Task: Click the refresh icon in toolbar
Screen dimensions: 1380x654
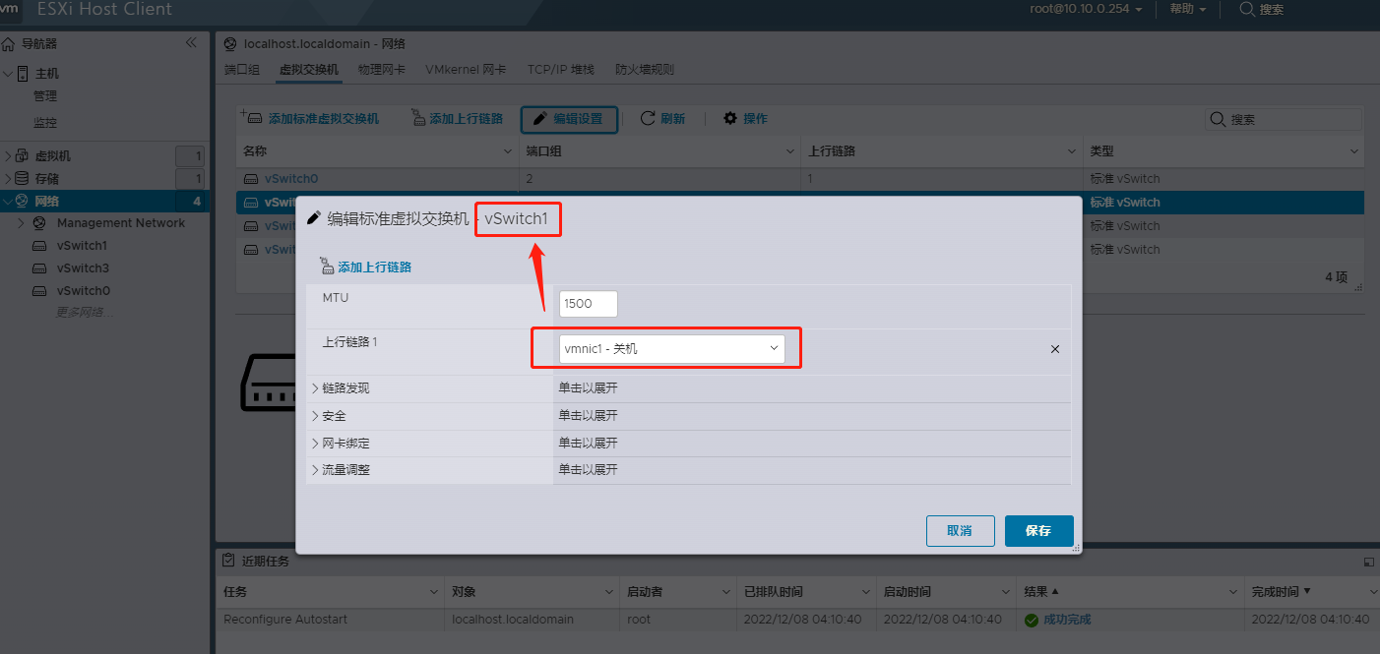Action: tap(648, 118)
